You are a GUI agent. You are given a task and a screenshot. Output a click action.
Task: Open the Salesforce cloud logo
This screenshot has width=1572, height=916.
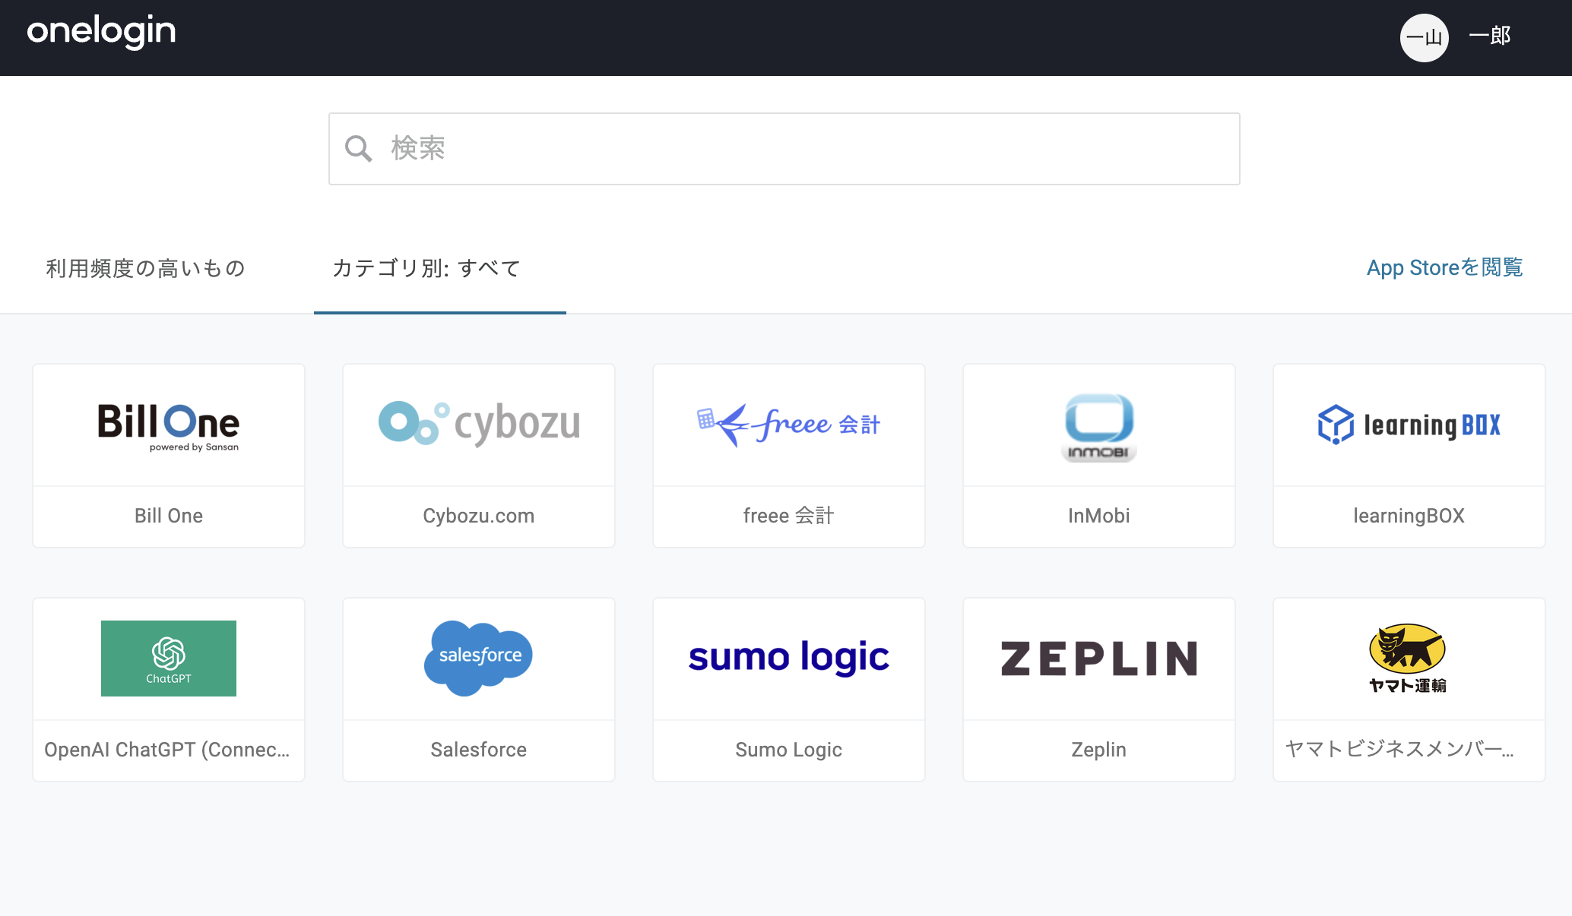(x=478, y=659)
